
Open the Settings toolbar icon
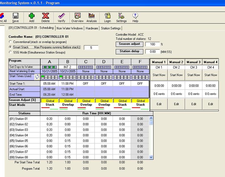coord(121,16)
